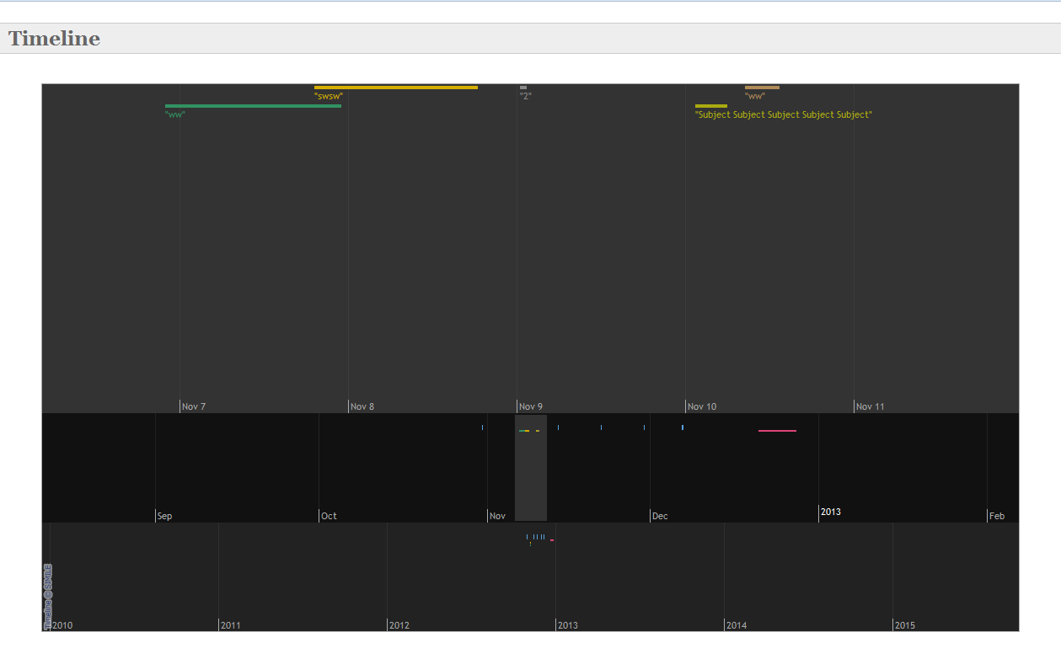The image size is (1061, 669).
Task: Click the Dec month label
Action: point(660,516)
